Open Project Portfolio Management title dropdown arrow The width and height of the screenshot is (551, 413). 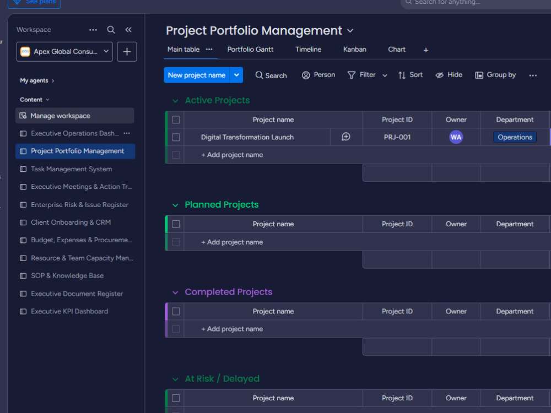(350, 31)
